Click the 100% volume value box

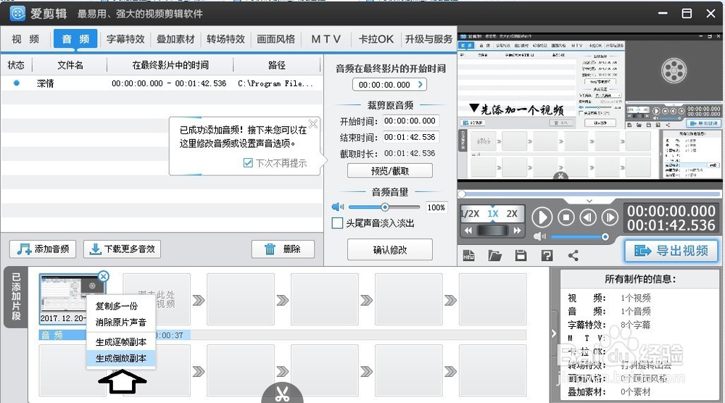pos(436,207)
